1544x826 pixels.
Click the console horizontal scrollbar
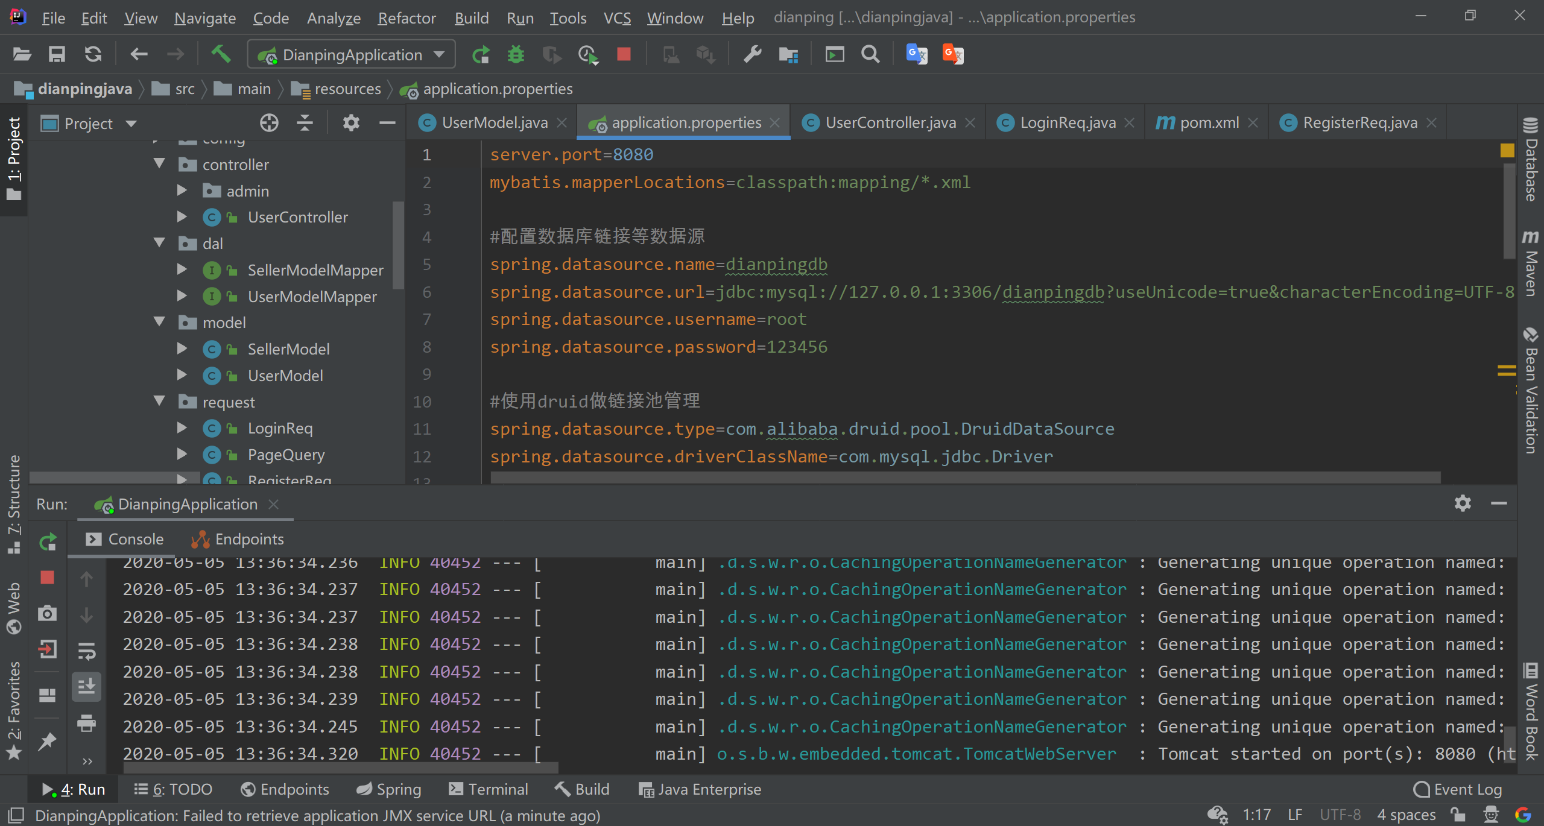coord(341,768)
